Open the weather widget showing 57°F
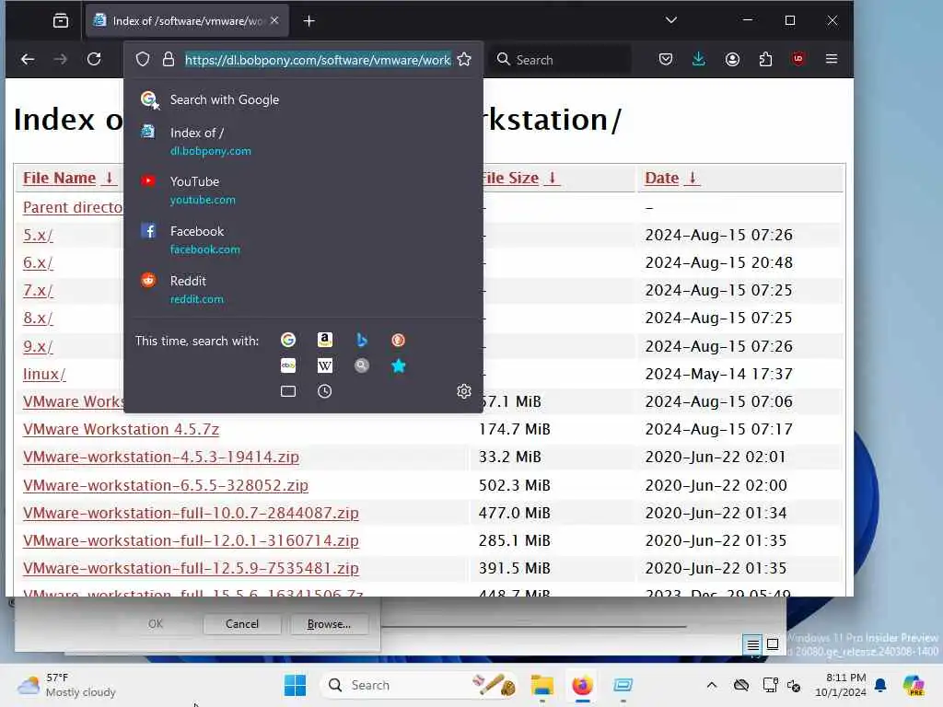This screenshot has width=943, height=707. pos(66,685)
